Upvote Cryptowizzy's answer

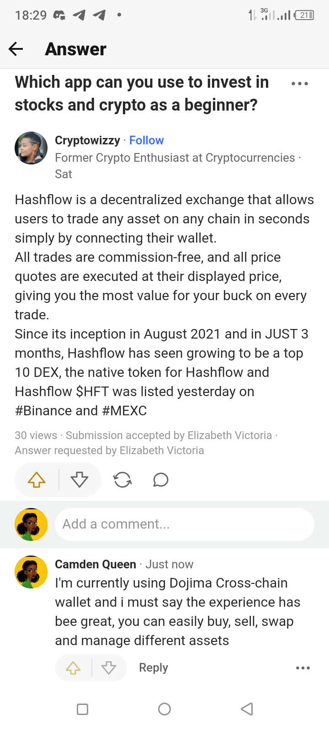(37, 480)
